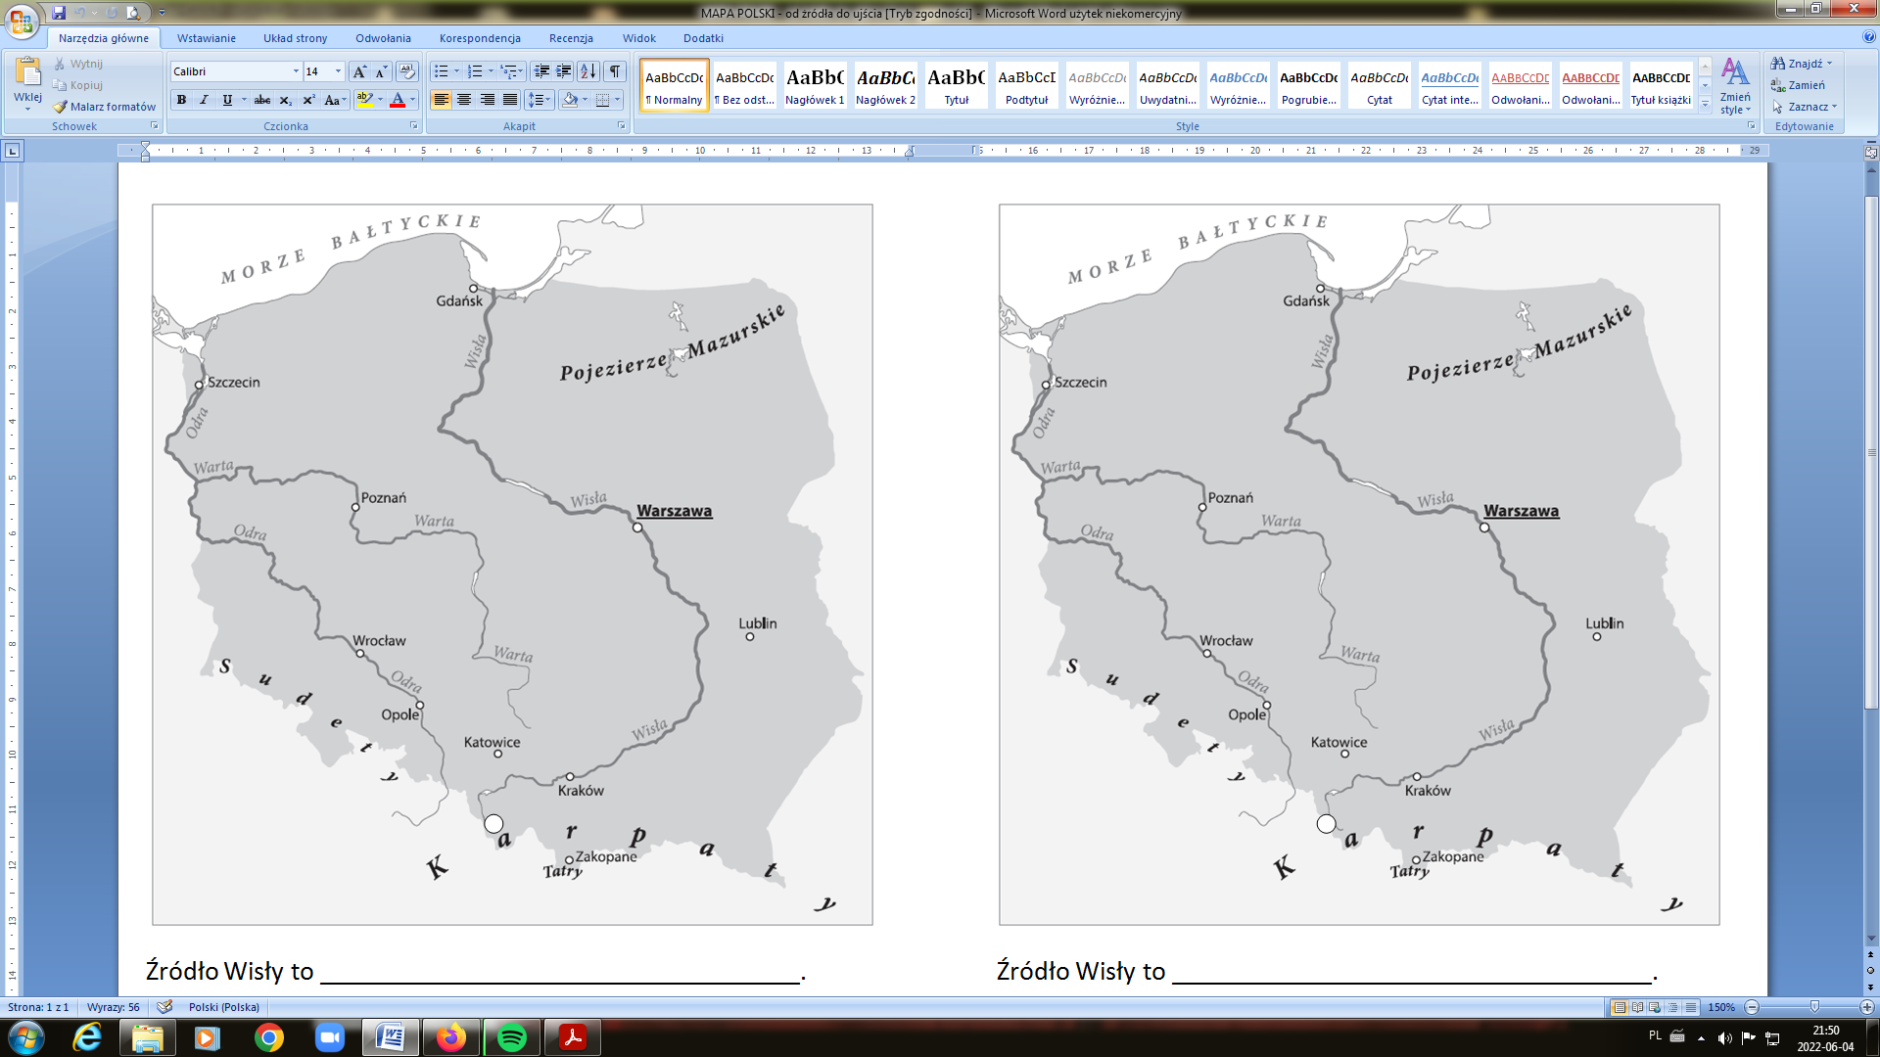This screenshot has height=1057, width=1880.
Task: Sort paragraphs with the A-Z sort icon
Action: click(x=587, y=71)
